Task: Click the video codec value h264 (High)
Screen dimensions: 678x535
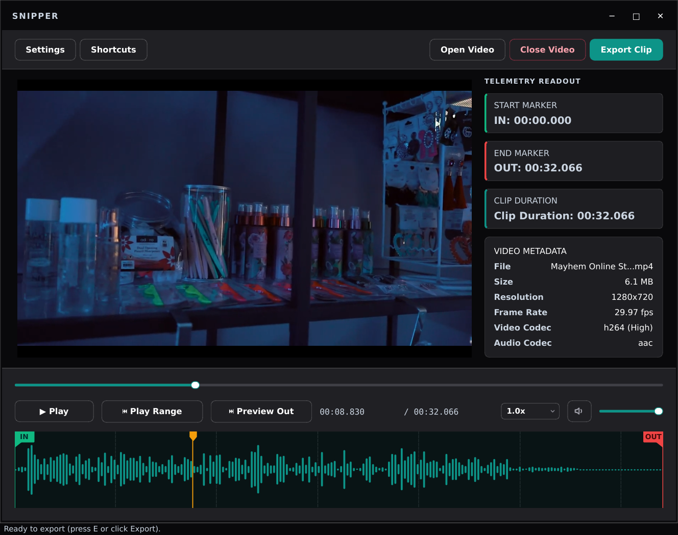Action: pos(628,327)
